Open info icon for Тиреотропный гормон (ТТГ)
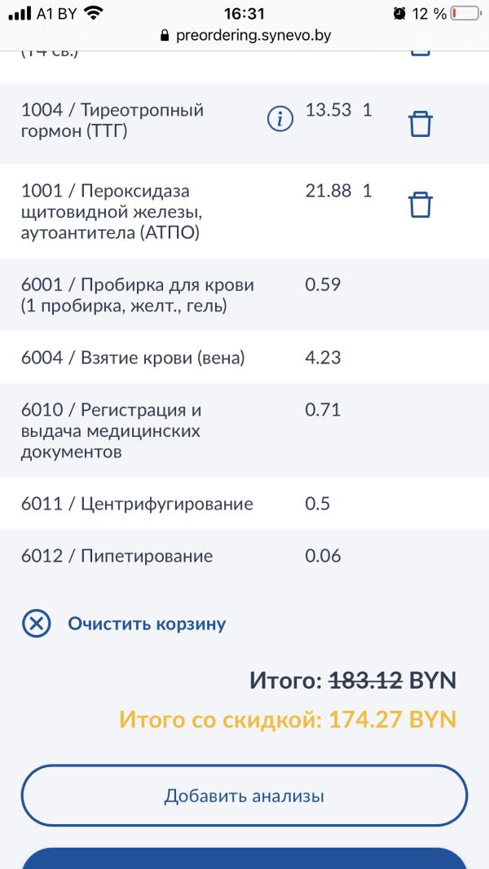 280,118
